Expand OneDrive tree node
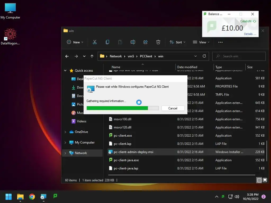Image resolution: width=271 pixels, height=203 pixels. [x=65, y=132]
